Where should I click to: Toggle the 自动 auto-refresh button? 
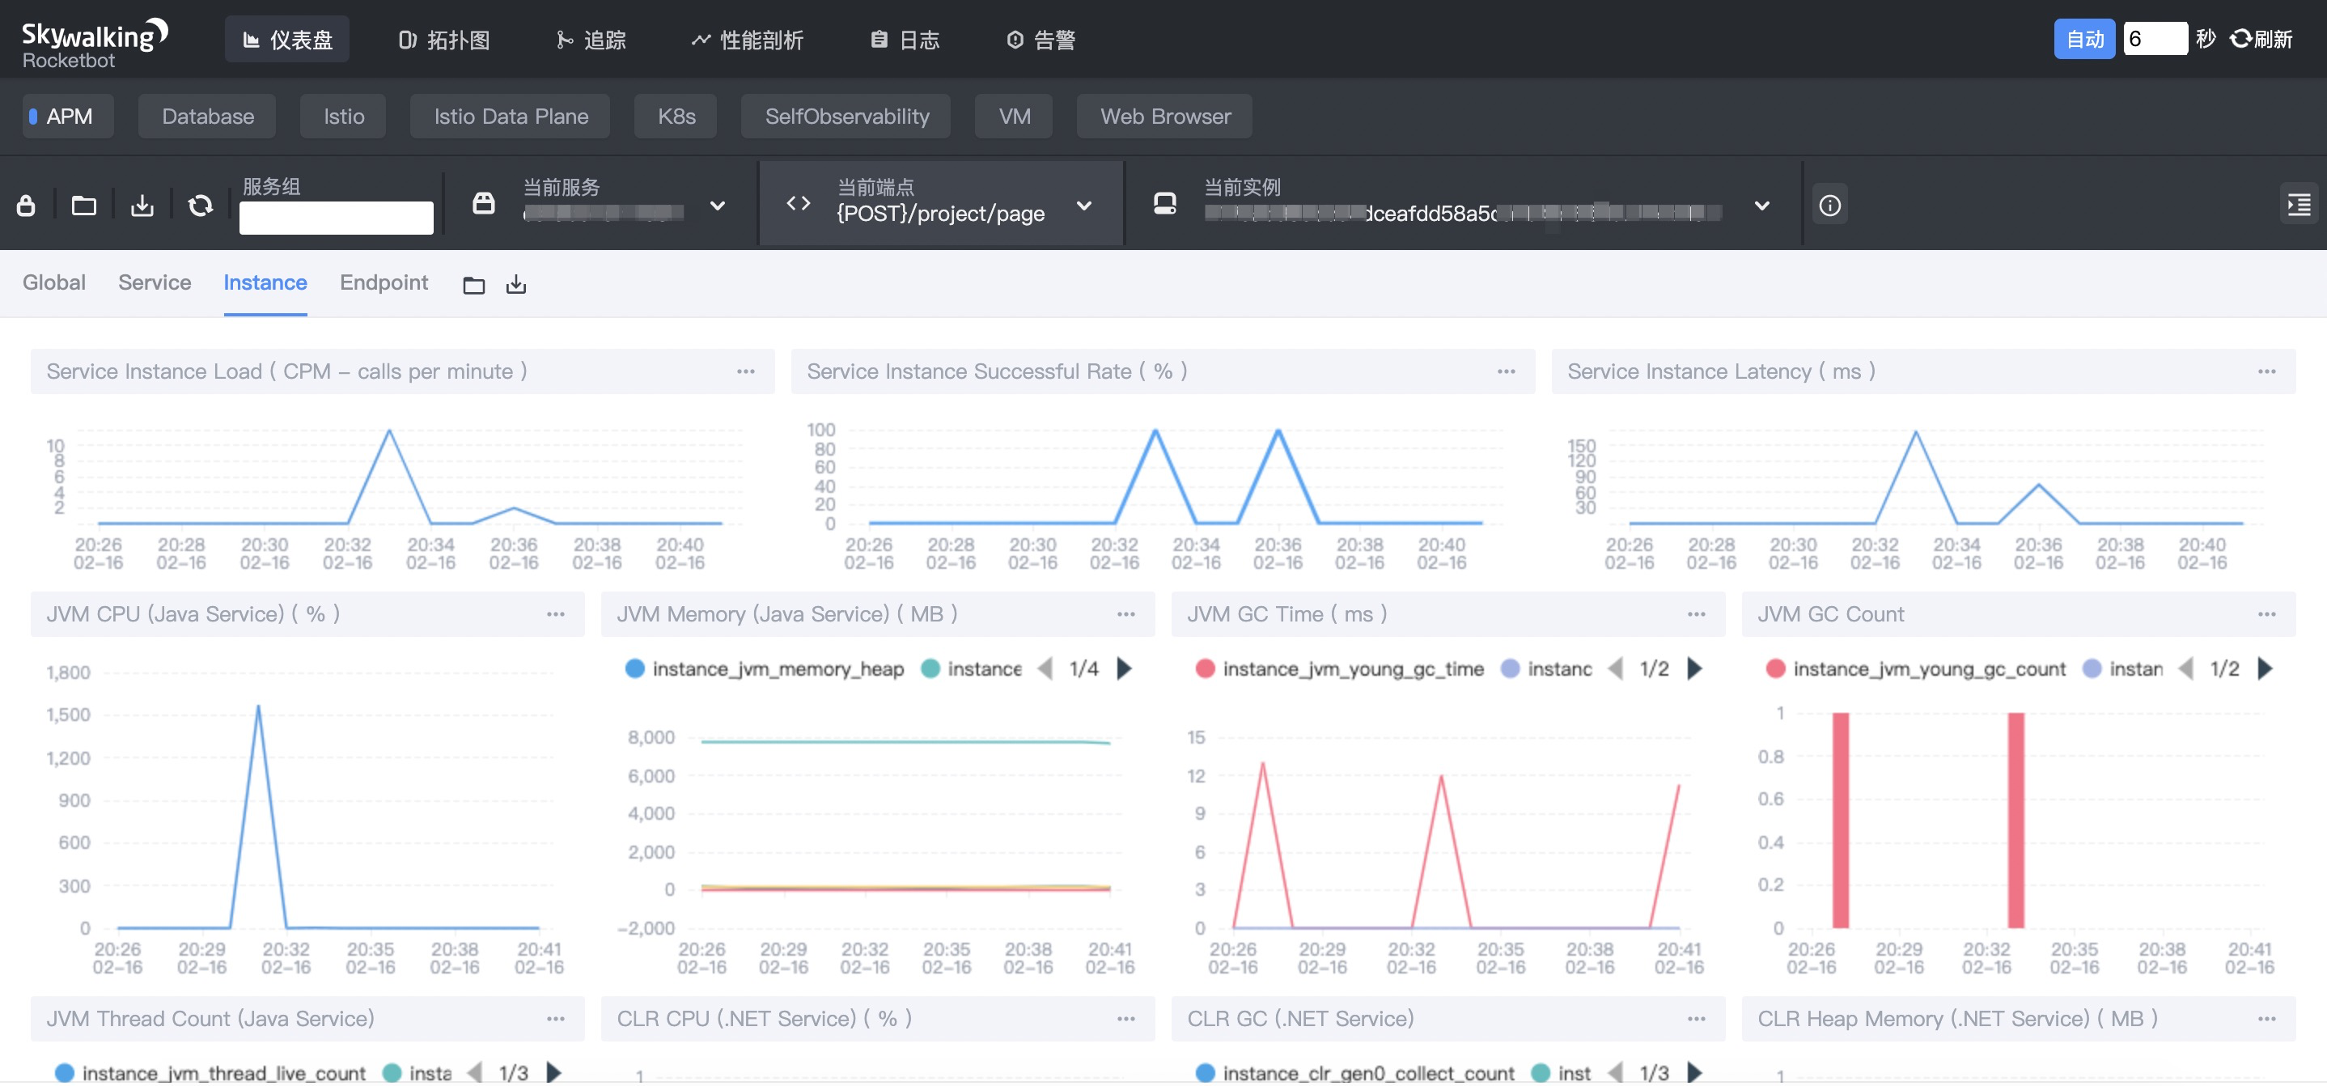click(x=2083, y=40)
